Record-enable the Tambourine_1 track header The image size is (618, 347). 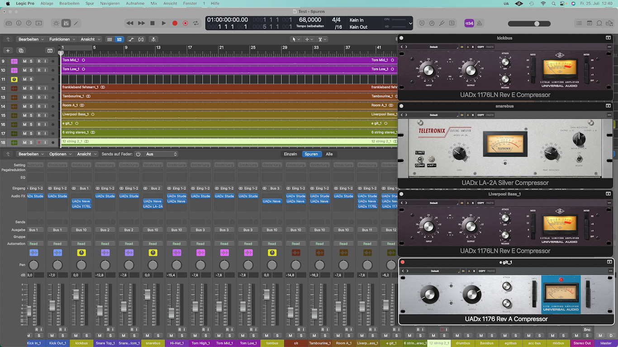coord(39,97)
